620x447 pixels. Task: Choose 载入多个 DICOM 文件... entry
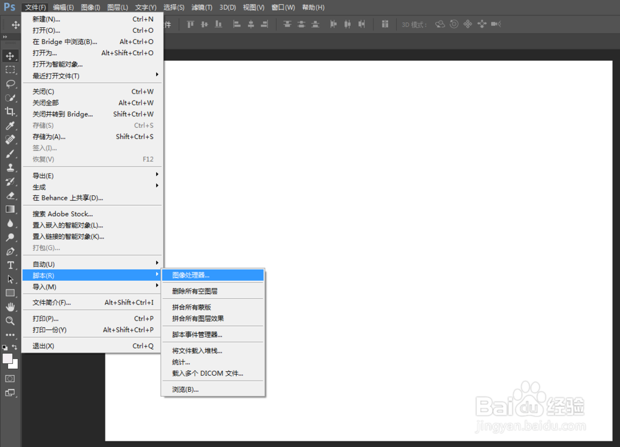click(x=213, y=373)
